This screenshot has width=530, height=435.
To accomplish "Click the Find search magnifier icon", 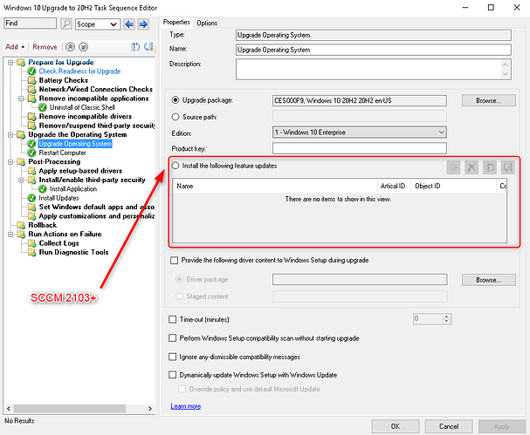I will point(66,24).
